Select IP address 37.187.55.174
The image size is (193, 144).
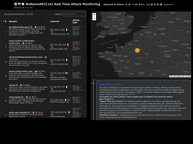57,87
